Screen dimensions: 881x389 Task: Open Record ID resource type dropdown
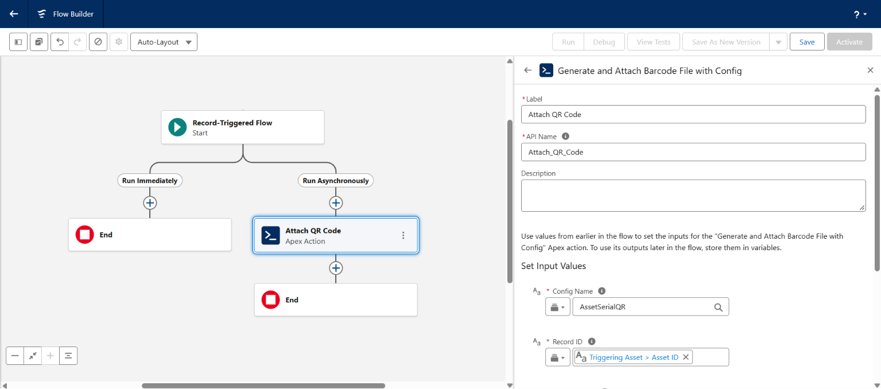click(558, 357)
